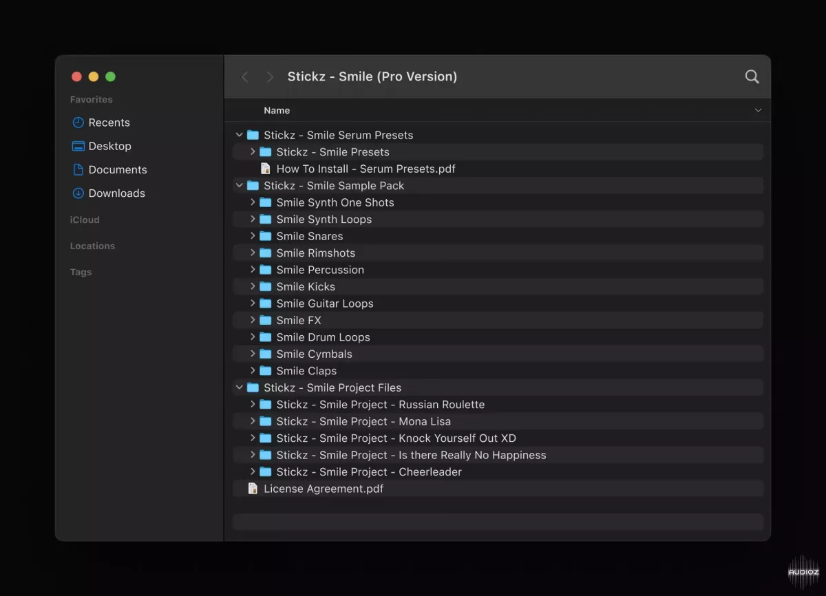Click folder icon of Smile FX
The image size is (826, 596).
coord(266,320)
